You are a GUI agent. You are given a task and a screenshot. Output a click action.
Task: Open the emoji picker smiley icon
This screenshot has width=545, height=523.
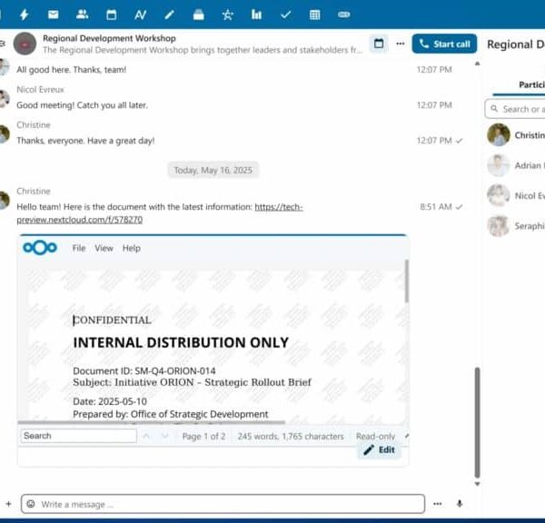click(31, 504)
